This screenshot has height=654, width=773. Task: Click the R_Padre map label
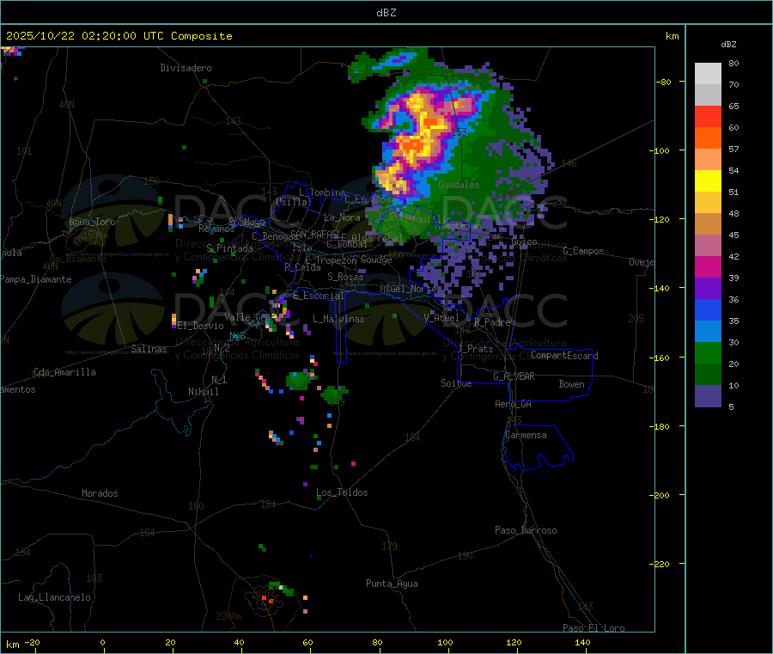pyautogui.click(x=492, y=322)
